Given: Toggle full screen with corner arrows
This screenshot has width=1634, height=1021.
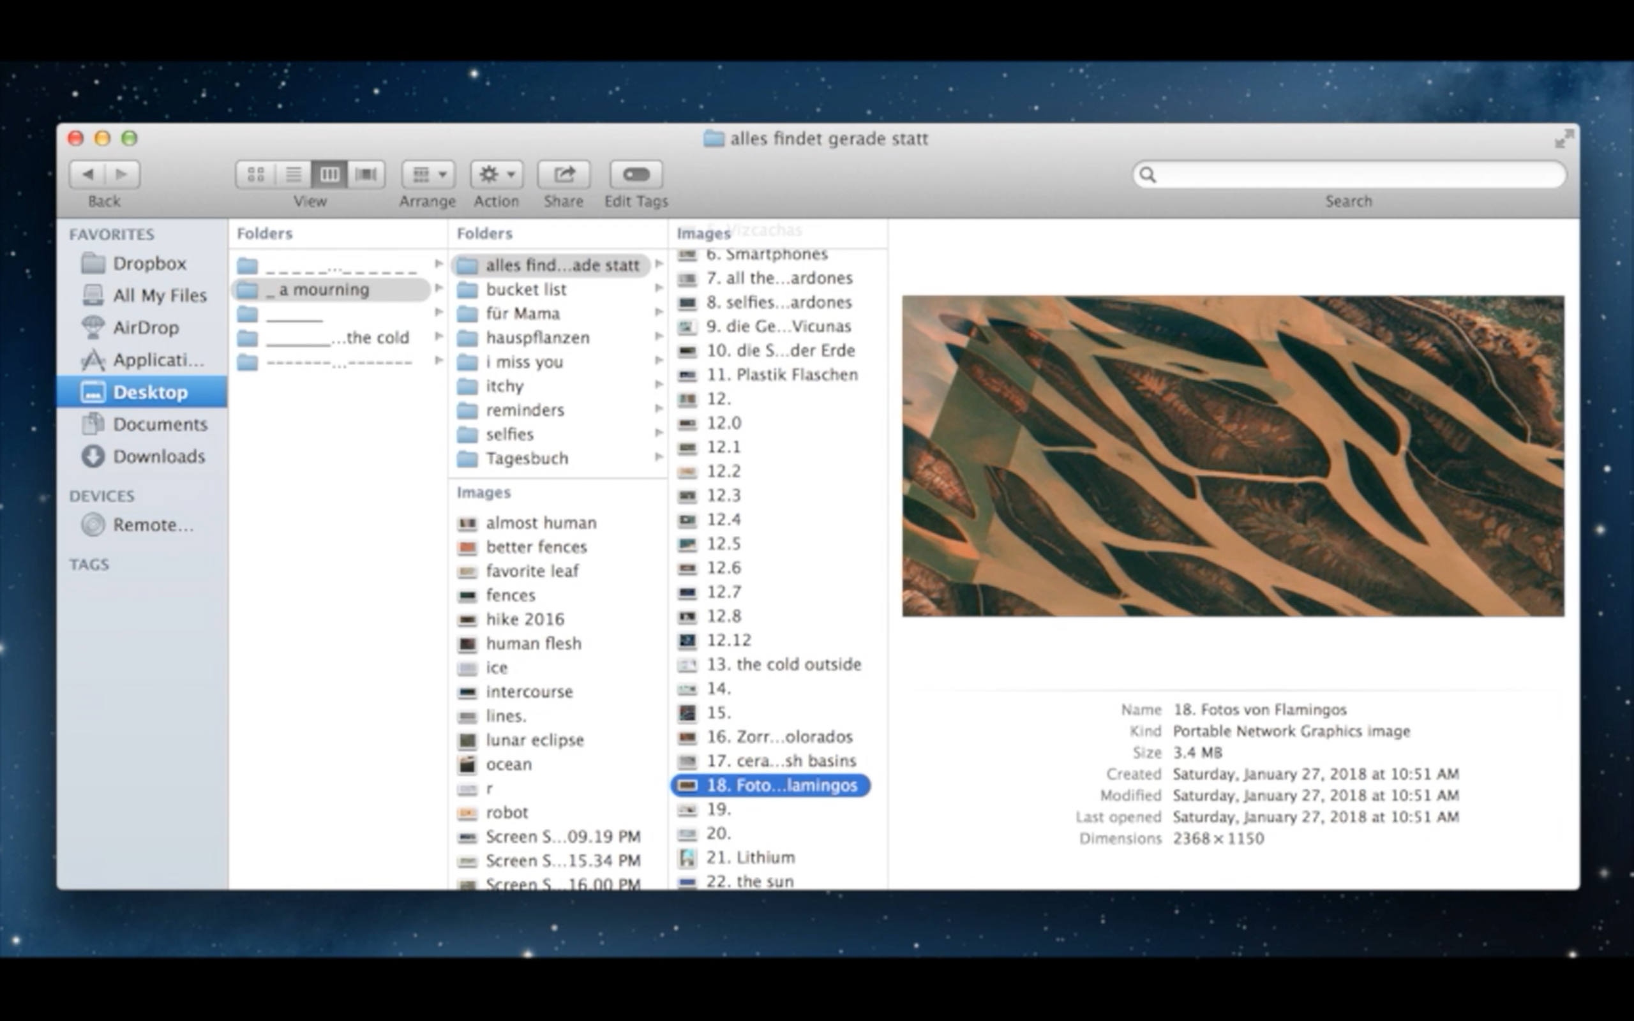Looking at the screenshot, I should tap(1563, 139).
